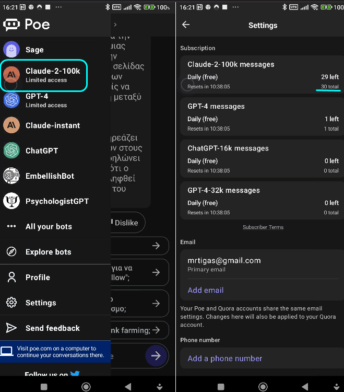Screen dimensions: 344x392
Task: Open the Subscriber Terms link
Action: [x=263, y=227]
